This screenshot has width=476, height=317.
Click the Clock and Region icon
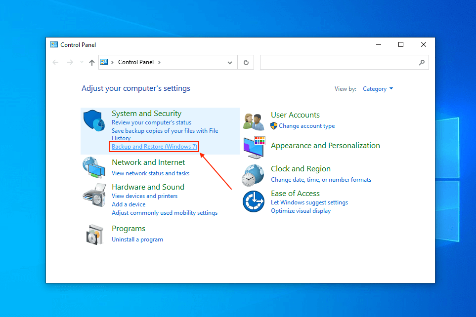pyautogui.click(x=253, y=174)
